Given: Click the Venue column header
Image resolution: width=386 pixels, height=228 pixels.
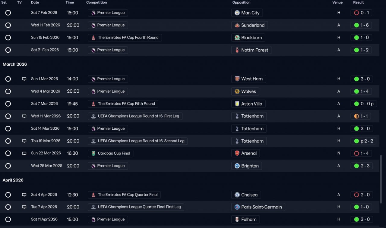Looking at the screenshot, I should tap(337, 2).
